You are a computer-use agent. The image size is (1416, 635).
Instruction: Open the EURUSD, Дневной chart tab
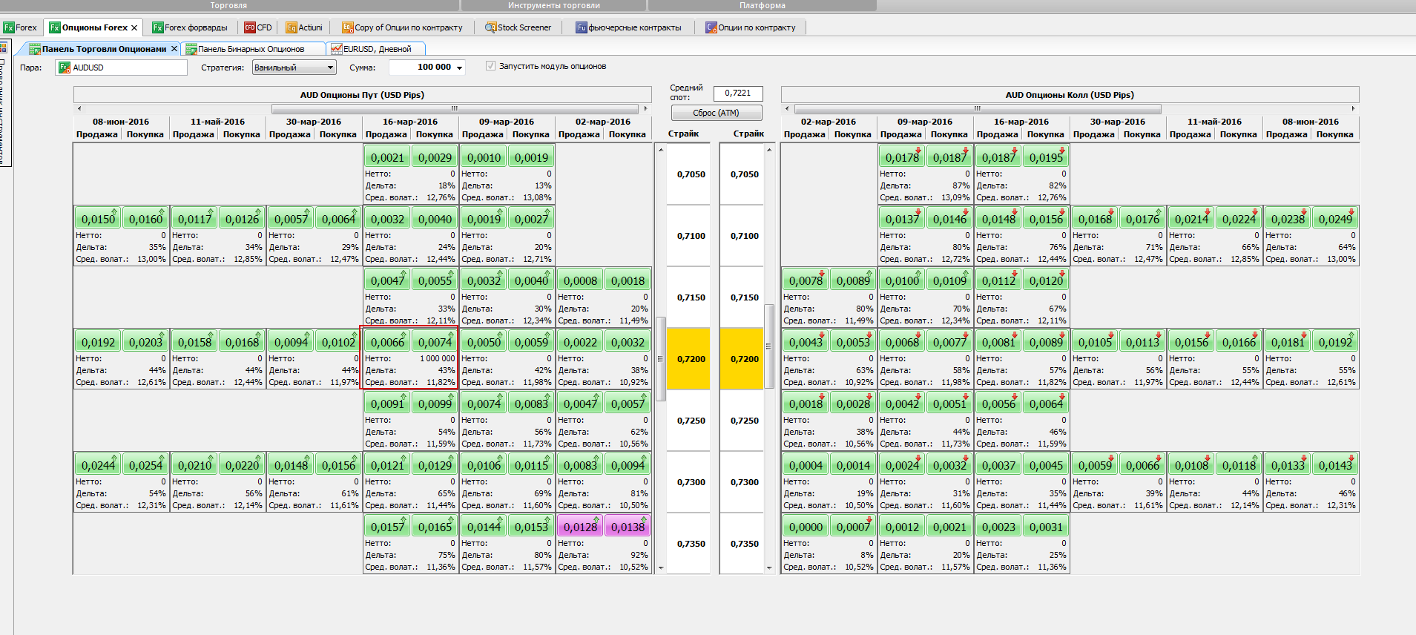pyautogui.click(x=377, y=49)
